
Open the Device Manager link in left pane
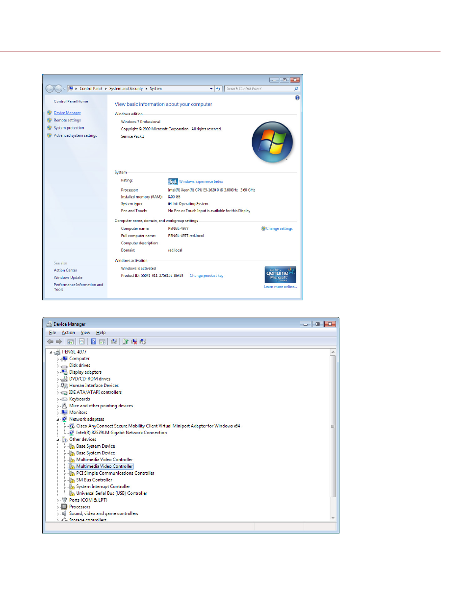click(x=67, y=113)
